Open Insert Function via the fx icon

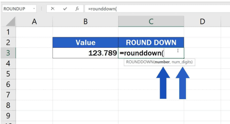tap(77, 9)
